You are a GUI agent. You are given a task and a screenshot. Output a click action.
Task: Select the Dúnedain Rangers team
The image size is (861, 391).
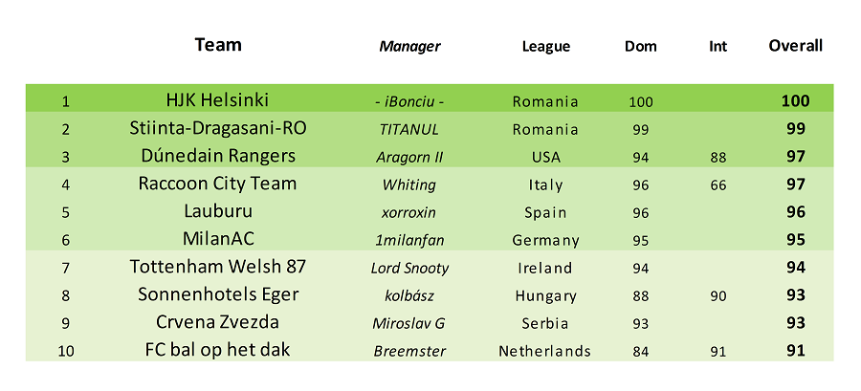click(x=218, y=156)
